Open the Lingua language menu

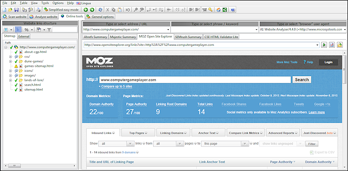coord(84,3)
